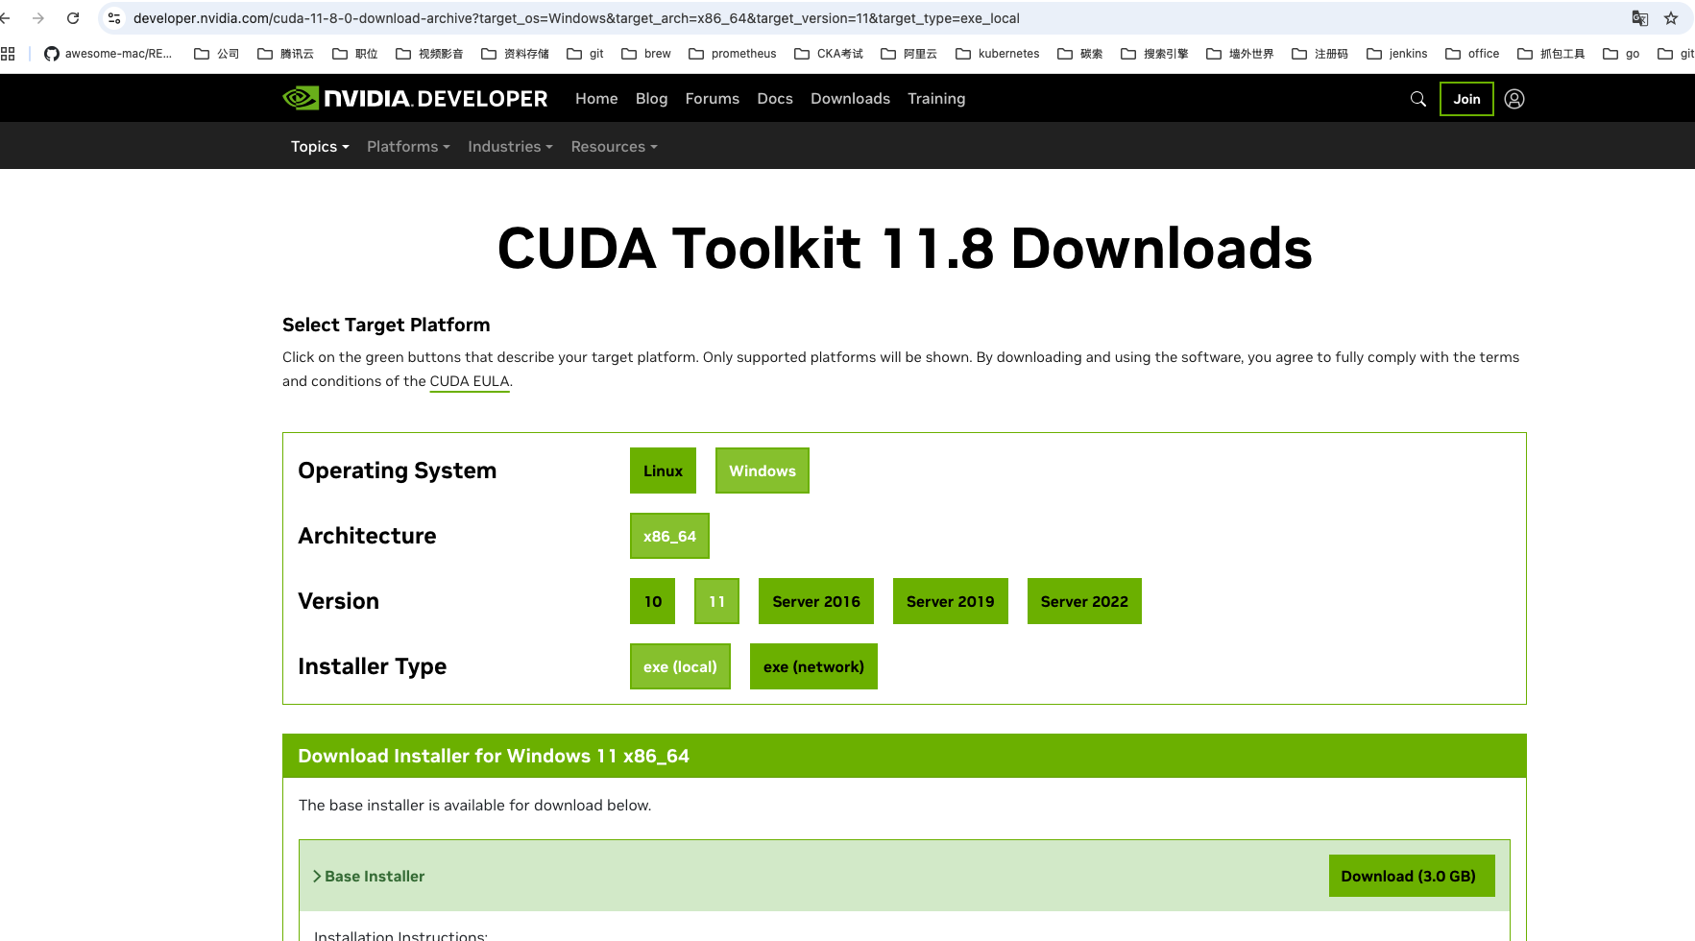Choose exe (local) installer type

coord(680,666)
